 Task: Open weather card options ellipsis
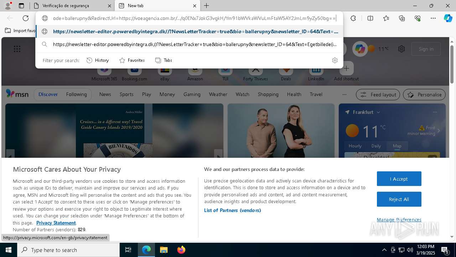tap(435, 112)
